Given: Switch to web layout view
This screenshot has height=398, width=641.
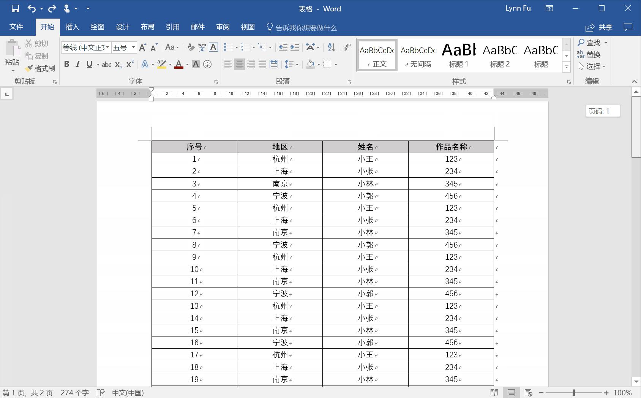Looking at the screenshot, I should tap(528, 393).
